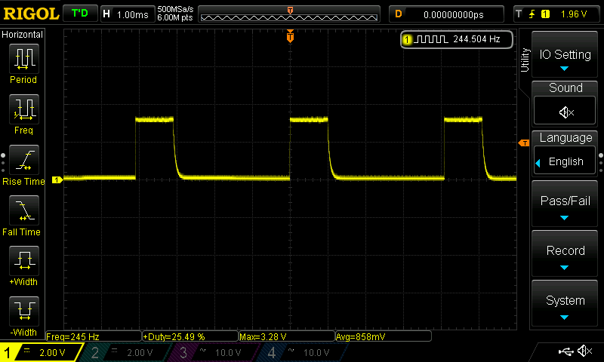Click the channel 1 ground level marker
The image size is (604, 362).
[57, 179]
